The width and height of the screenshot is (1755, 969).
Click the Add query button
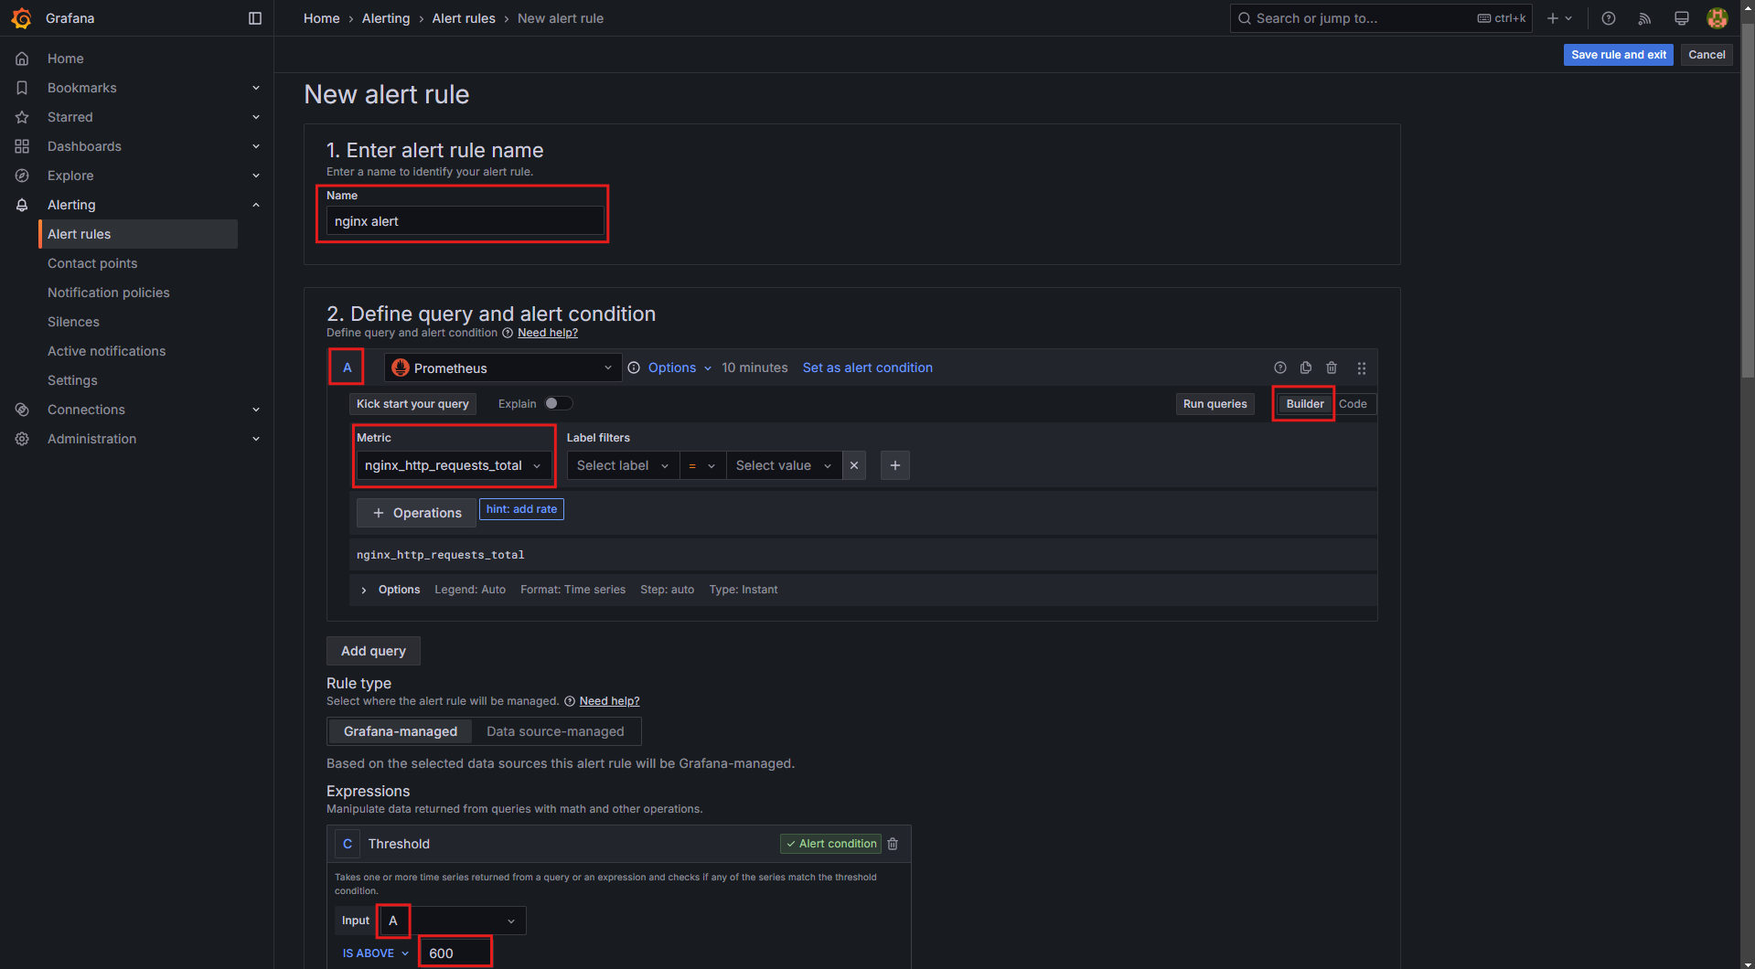click(373, 651)
